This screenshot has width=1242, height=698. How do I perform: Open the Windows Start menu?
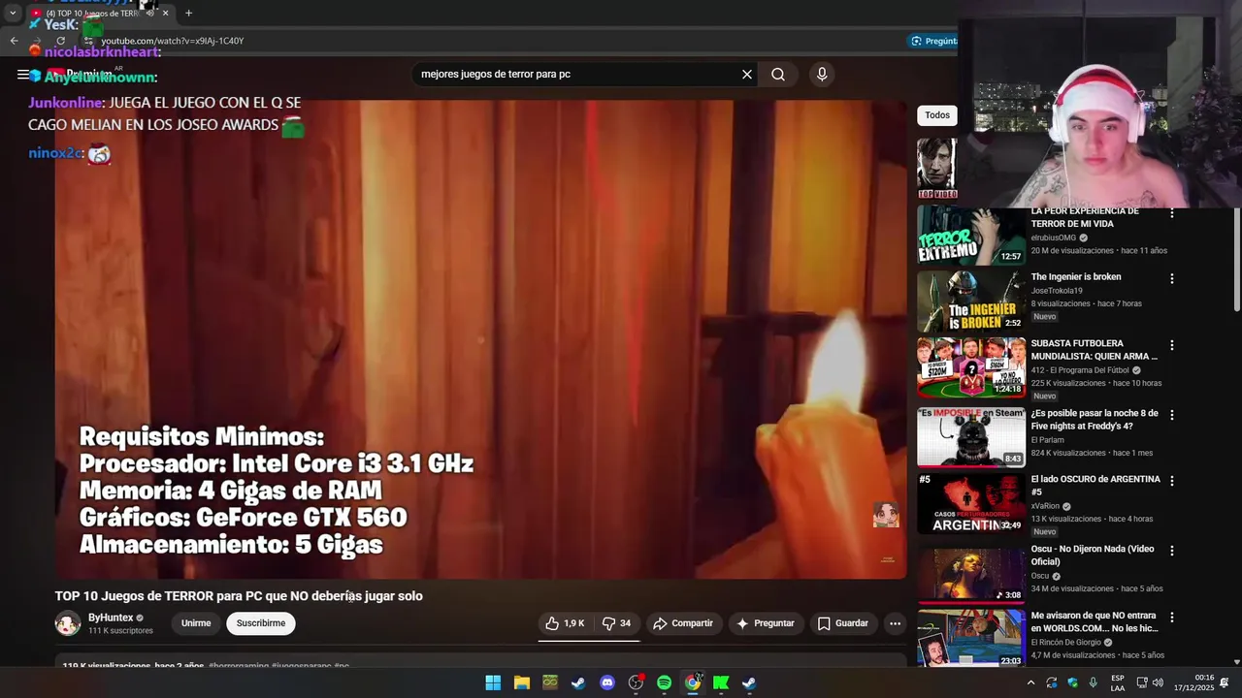click(493, 682)
